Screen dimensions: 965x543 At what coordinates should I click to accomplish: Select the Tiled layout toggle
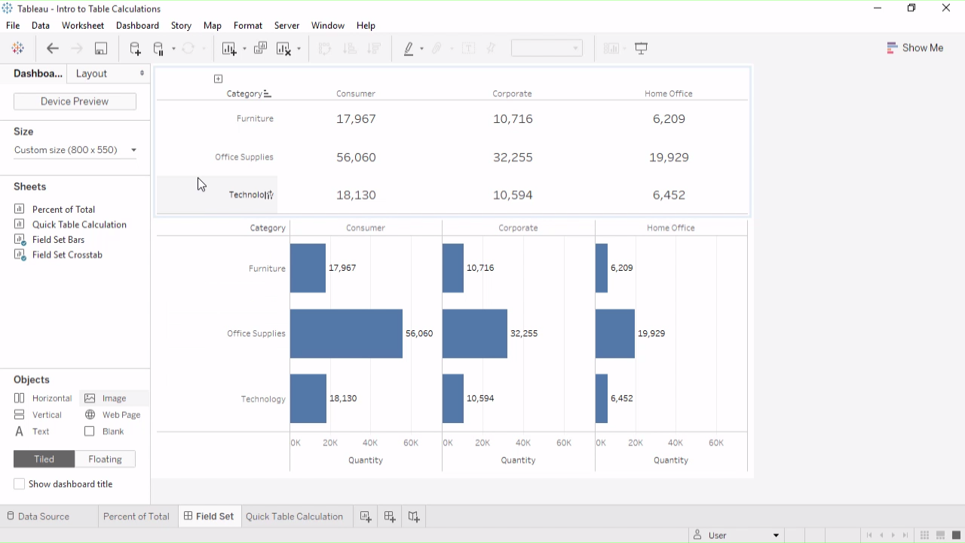tap(44, 459)
